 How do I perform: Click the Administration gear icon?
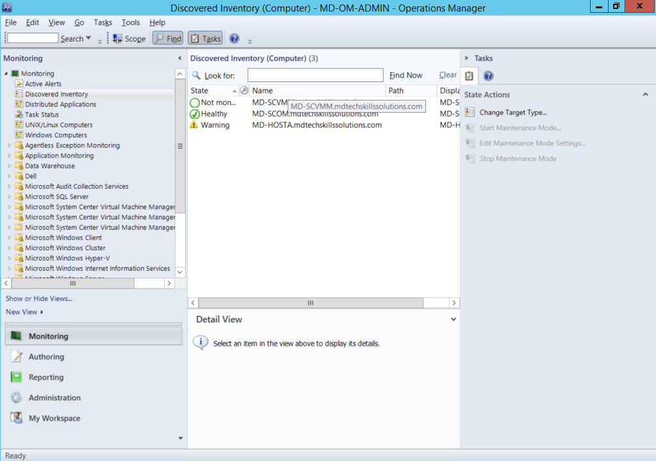[x=16, y=398]
